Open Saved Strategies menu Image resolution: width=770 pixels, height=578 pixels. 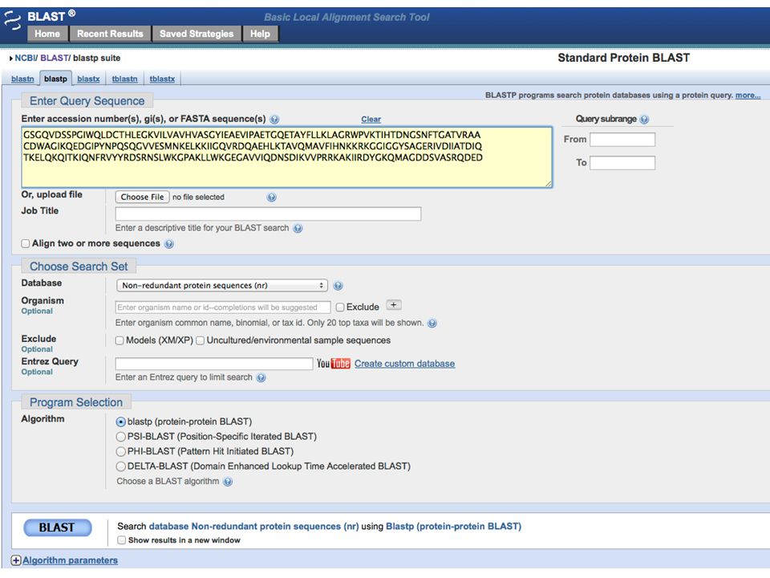coord(197,34)
